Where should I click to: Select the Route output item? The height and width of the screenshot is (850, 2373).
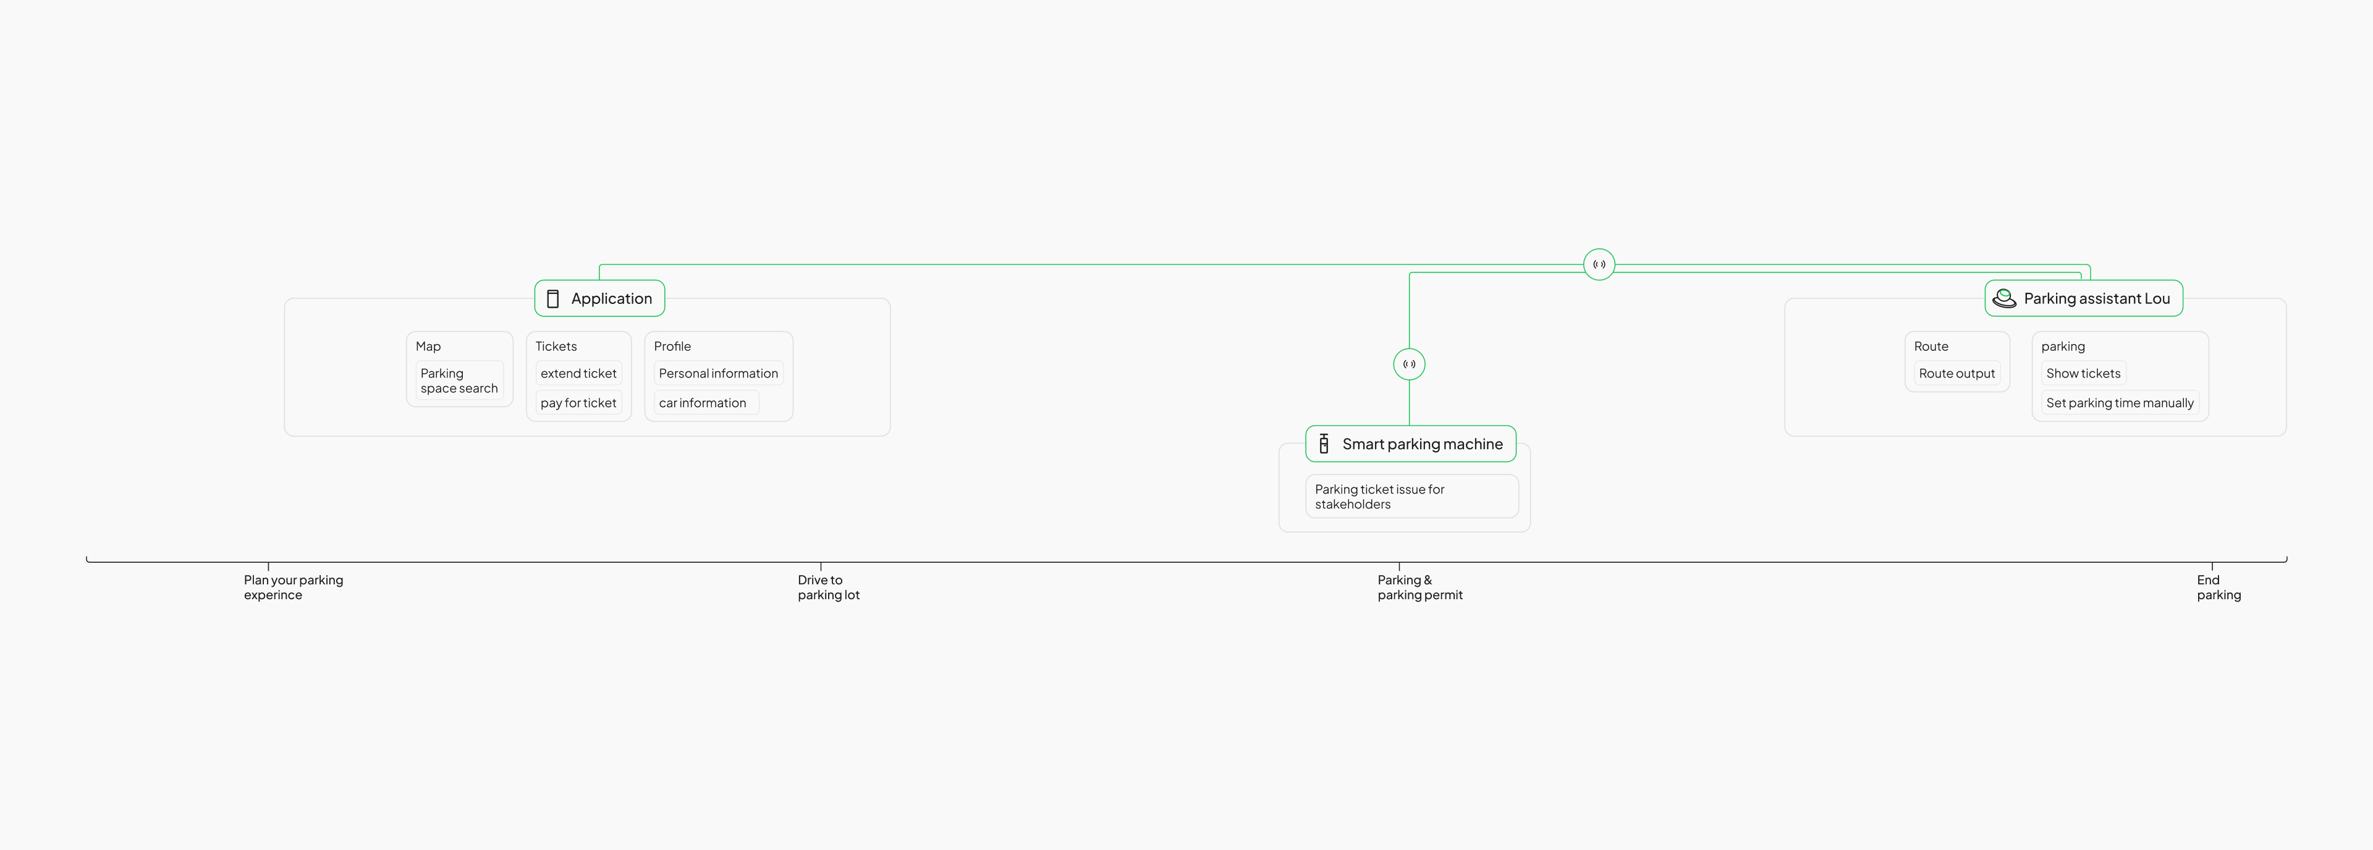coord(1956,373)
